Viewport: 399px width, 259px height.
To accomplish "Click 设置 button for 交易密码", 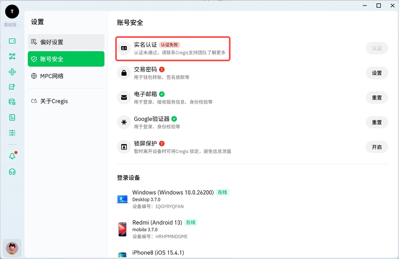I will coord(377,73).
